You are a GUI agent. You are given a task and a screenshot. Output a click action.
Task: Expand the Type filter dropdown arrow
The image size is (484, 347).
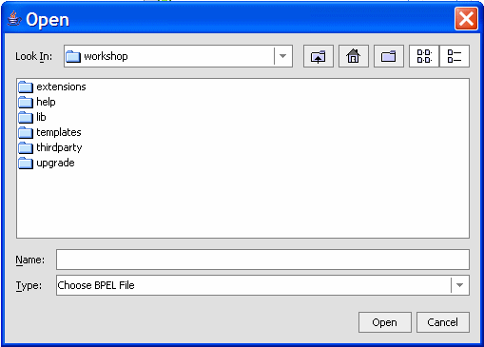click(x=459, y=285)
